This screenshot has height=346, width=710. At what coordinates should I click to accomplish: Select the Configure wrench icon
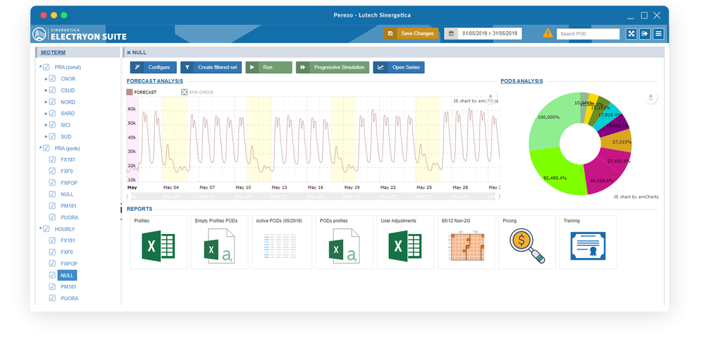(137, 67)
